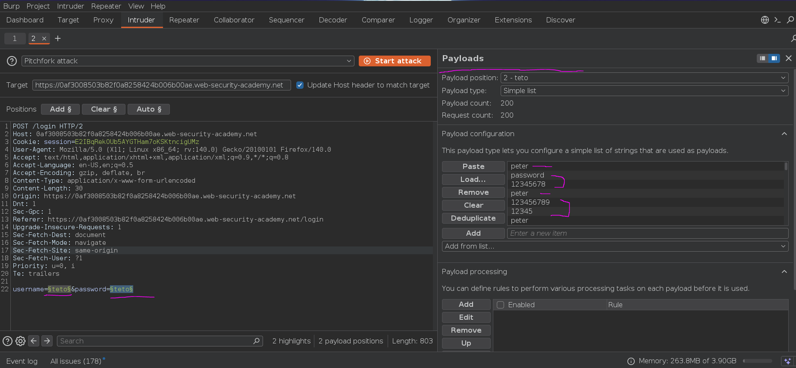Click the request editor Search field

[160, 341]
